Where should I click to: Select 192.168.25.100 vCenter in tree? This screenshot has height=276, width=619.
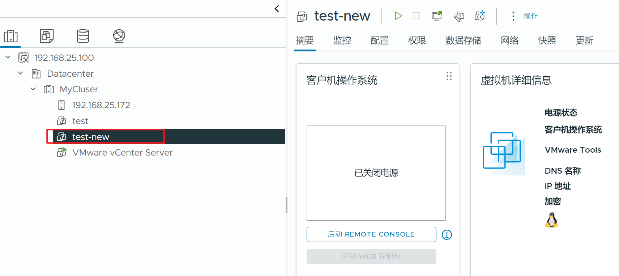tap(64, 58)
